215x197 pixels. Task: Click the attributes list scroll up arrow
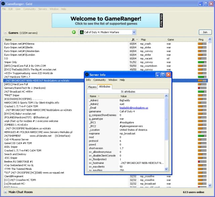click(x=166, y=96)
